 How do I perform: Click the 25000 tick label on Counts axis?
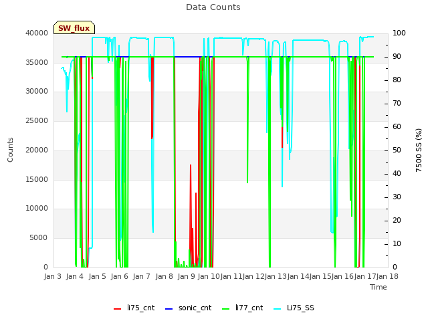click(37, 120)
